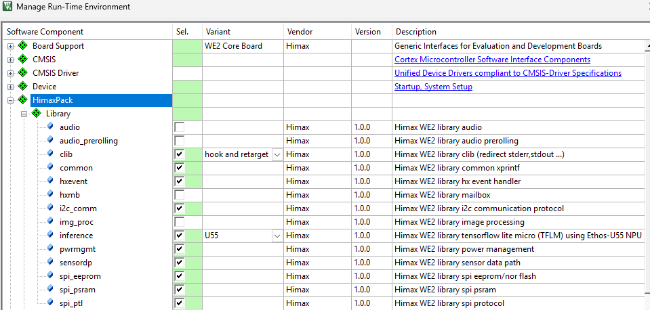Collapse the HimaxPack tree node
The height and width of the screenshot is (310, 650).
(x=10, y=100)
